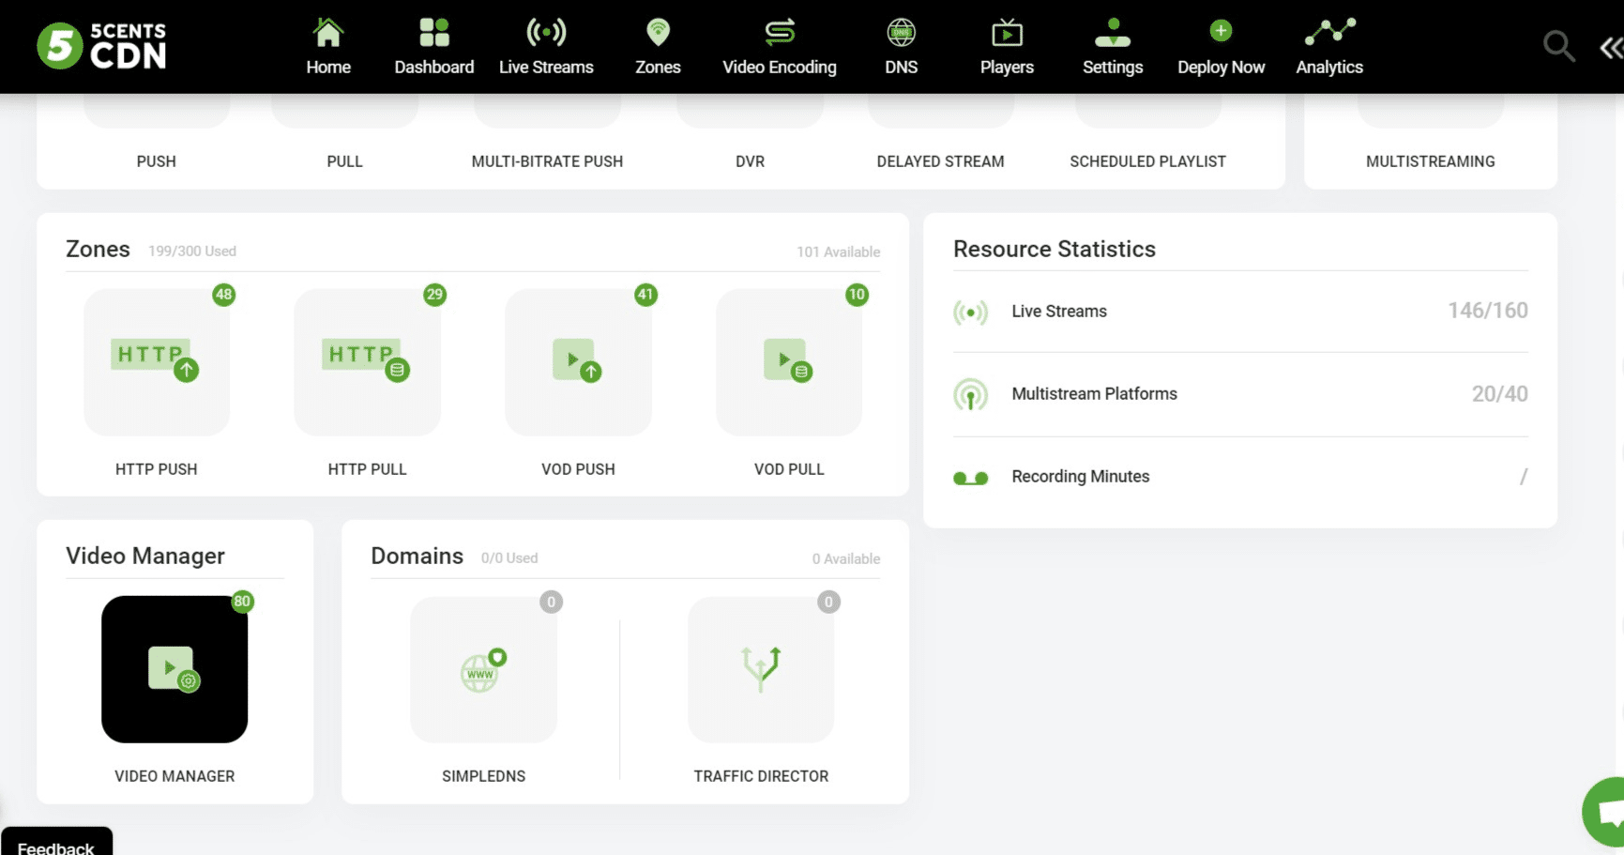This screenshot has height=855, width=1624.
Task: Click the Deploy Now button
Action: (1221, 47)
